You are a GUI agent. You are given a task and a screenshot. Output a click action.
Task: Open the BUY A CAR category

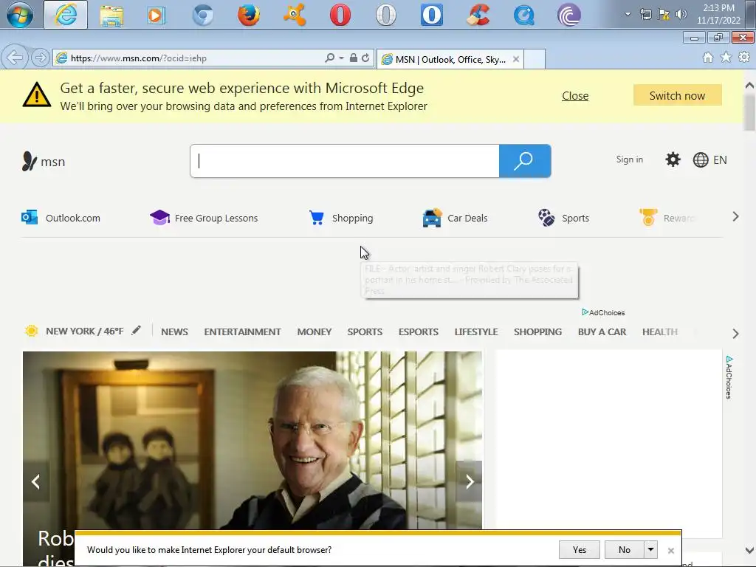[x=602, y=331]
